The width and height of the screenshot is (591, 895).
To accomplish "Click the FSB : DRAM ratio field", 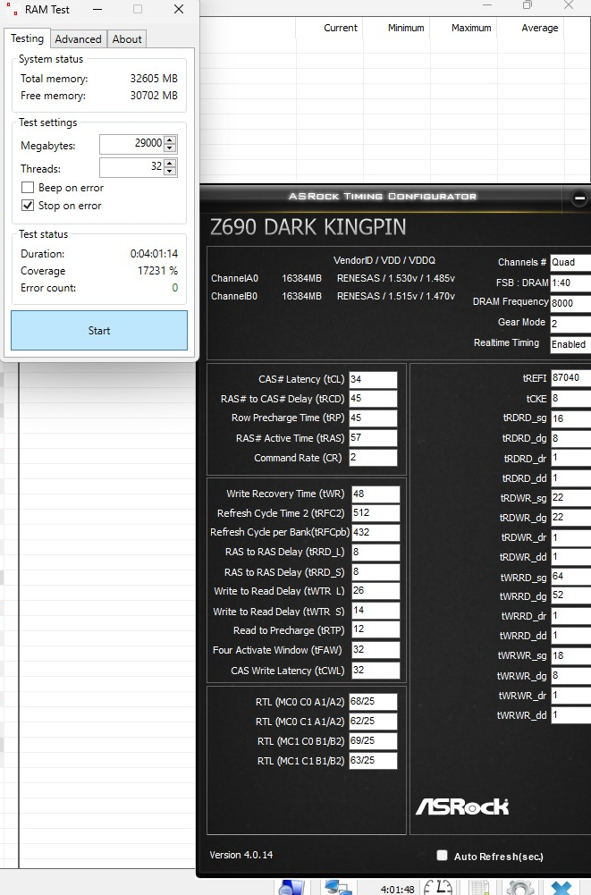I will 570,283.
